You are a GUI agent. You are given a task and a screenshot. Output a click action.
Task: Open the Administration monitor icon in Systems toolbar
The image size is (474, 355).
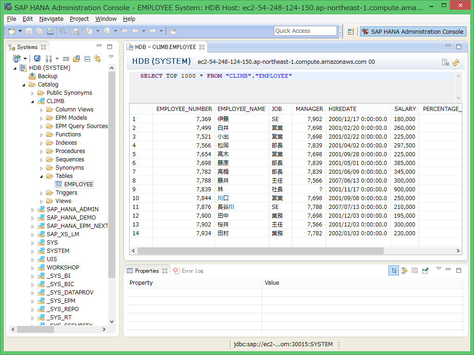click(37, 58)
